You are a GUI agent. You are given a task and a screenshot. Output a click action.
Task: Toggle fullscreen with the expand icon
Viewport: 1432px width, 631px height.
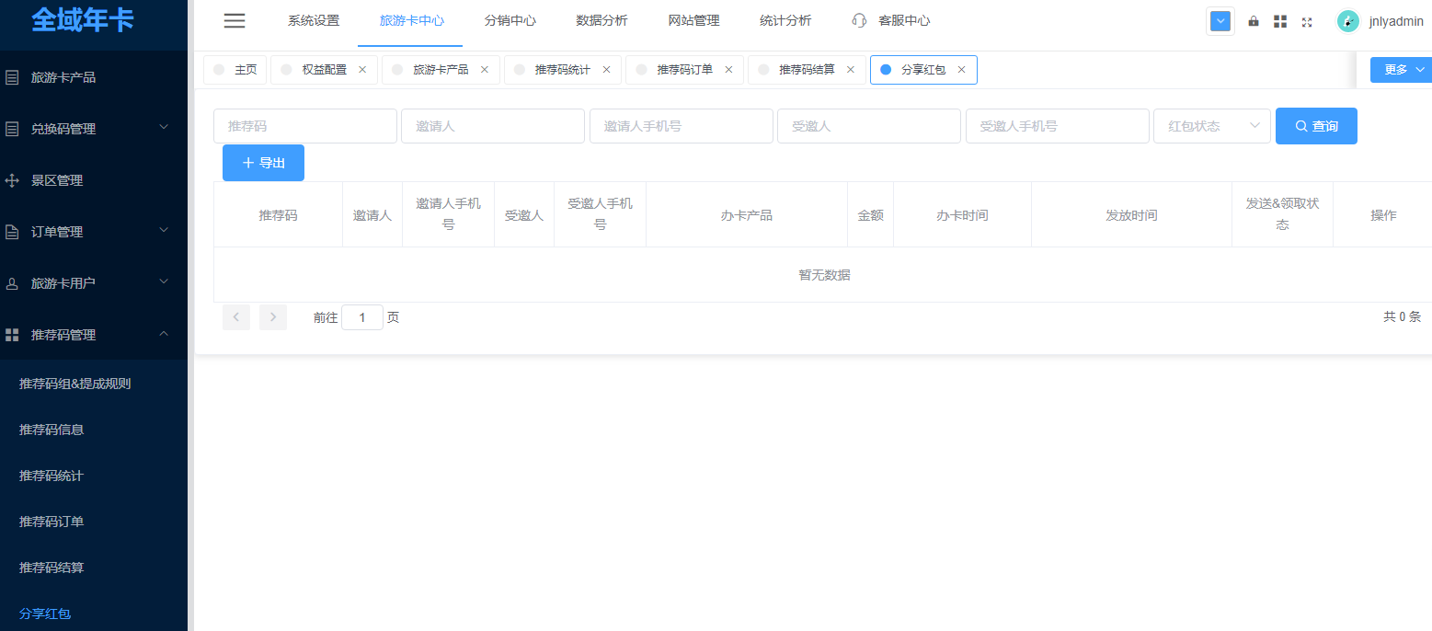1306,22
